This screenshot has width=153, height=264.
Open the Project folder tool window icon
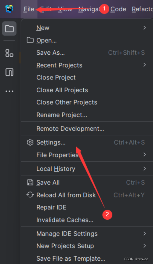click(x=9, y=28)
